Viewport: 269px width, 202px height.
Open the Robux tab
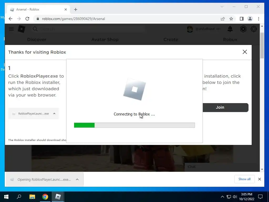230,39
